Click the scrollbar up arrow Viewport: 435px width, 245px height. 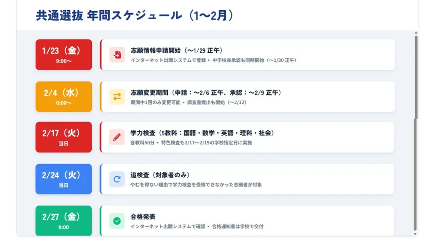[415, 33]
